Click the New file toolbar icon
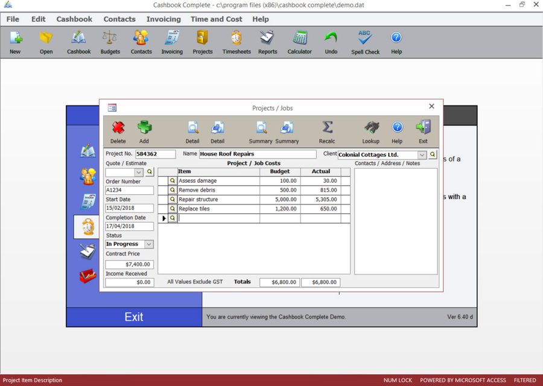Screen dimensions: 543x386 (x=16, y=38)
